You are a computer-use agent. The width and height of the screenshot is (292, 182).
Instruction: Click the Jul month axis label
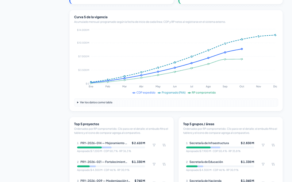click(x=191, y=86)
